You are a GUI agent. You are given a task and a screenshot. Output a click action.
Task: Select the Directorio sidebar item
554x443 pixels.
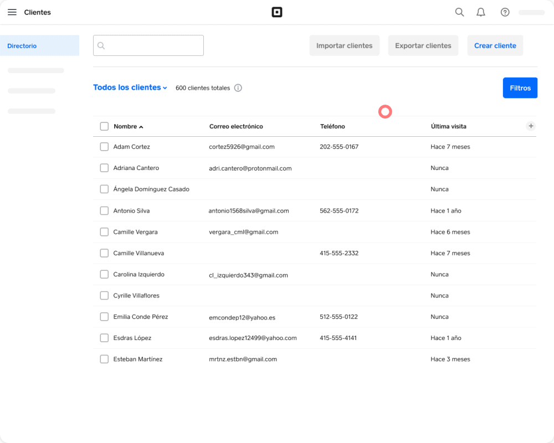39,45
